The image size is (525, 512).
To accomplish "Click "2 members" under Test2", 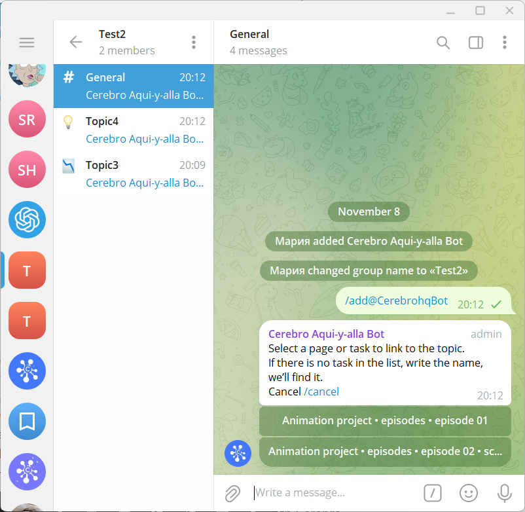I will tap(126, 50).
